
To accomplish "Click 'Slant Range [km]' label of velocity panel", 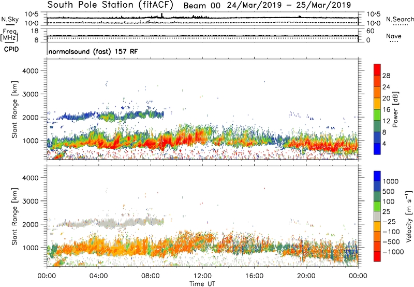I will pos(14,217).
